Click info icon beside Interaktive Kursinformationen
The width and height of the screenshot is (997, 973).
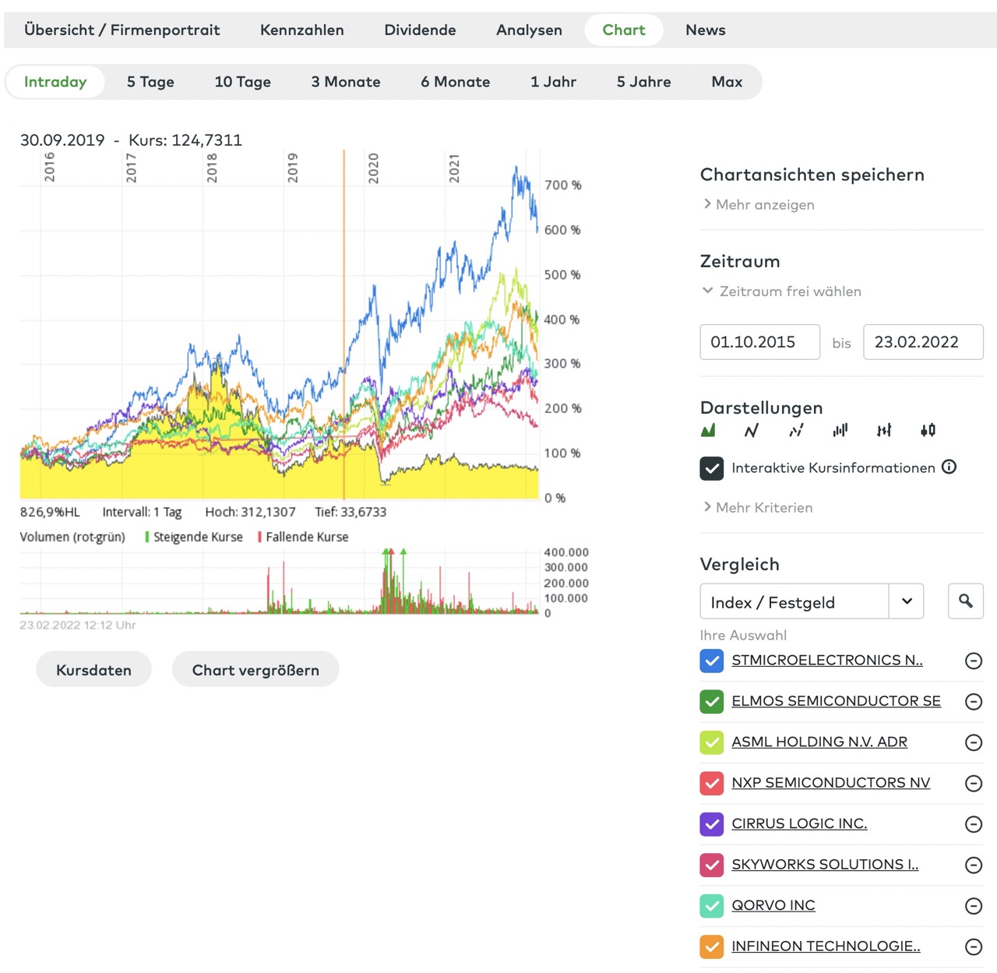point(949,467)
